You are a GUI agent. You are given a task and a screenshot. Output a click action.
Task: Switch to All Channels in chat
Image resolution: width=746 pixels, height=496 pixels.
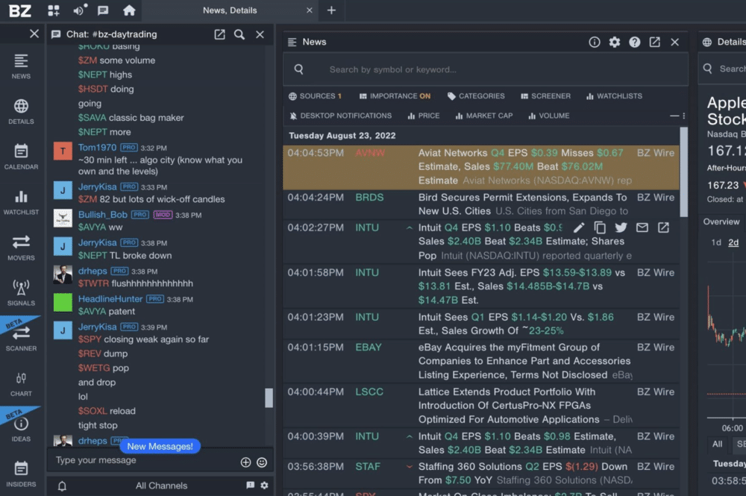161,486
